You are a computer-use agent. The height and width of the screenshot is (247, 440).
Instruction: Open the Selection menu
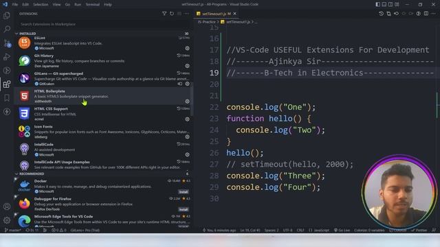tap(41, 5)
